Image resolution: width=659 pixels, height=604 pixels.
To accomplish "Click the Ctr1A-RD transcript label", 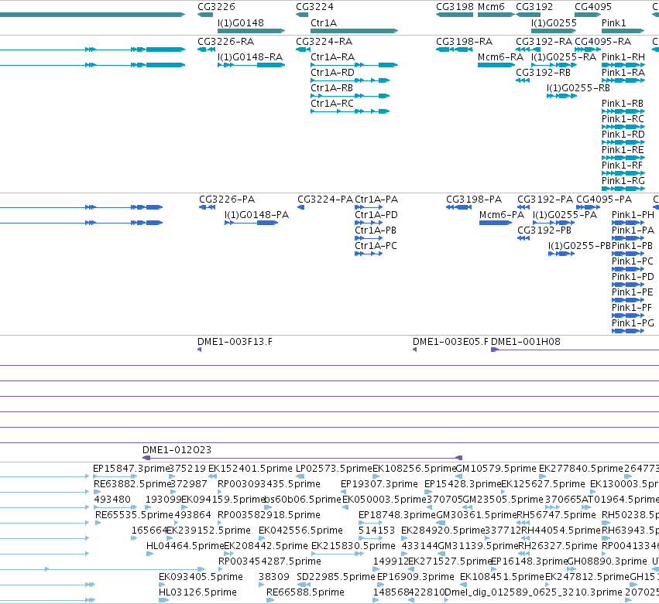I will coord(332,73).
